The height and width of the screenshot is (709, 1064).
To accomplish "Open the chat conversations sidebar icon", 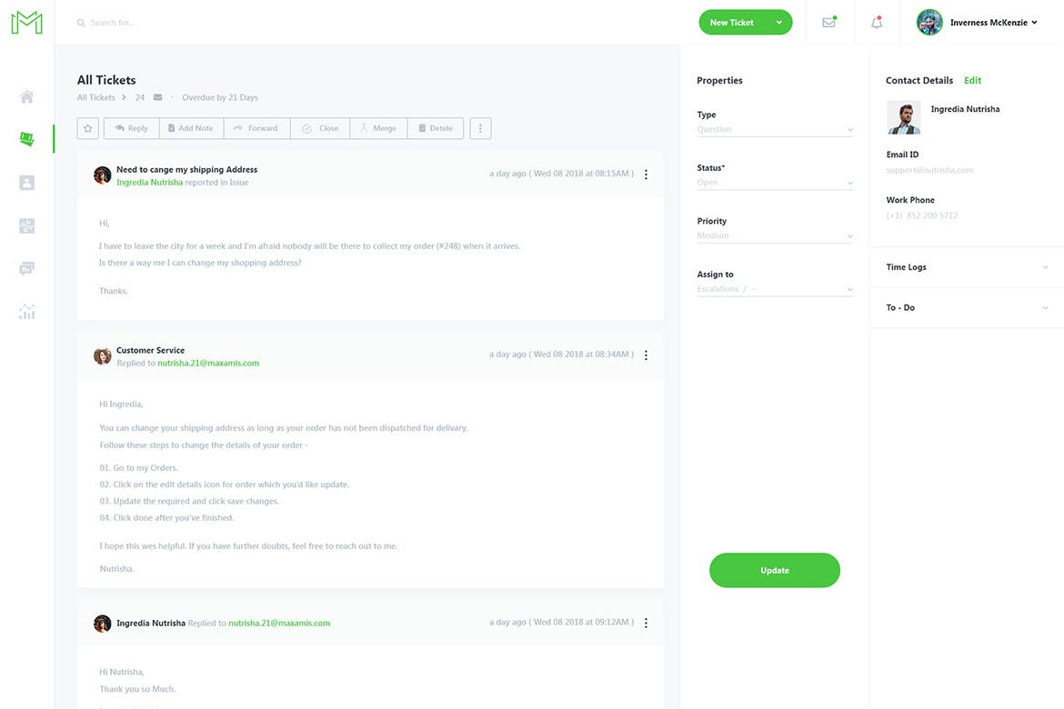I will point(26,268).
